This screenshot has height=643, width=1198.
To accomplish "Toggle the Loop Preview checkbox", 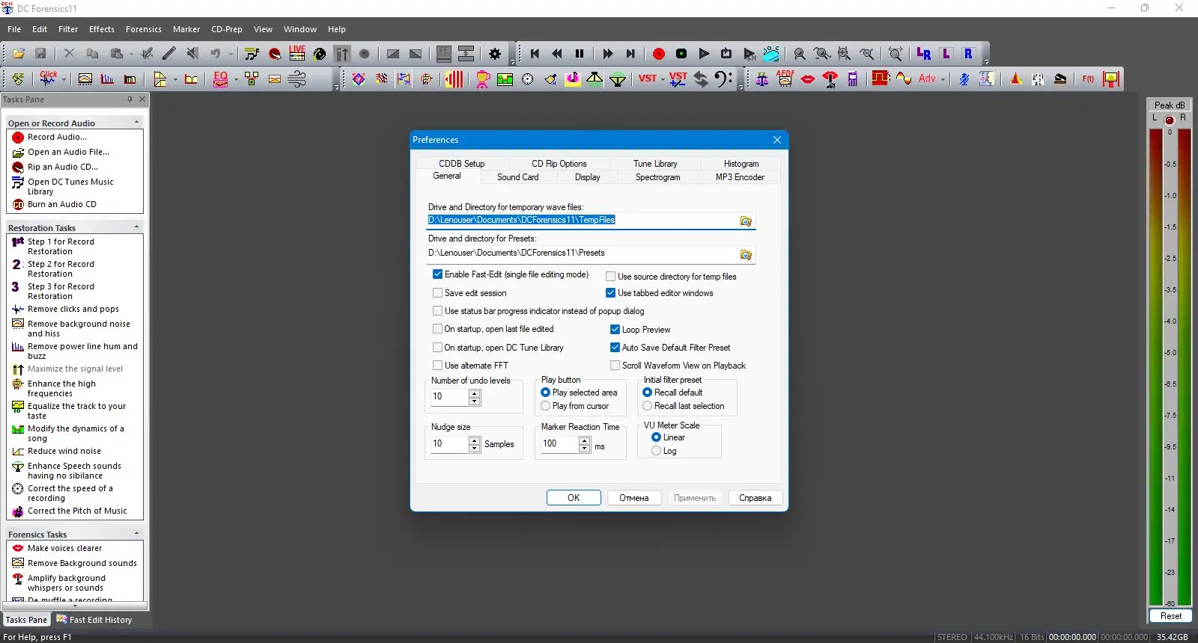I will coord(615,330).
